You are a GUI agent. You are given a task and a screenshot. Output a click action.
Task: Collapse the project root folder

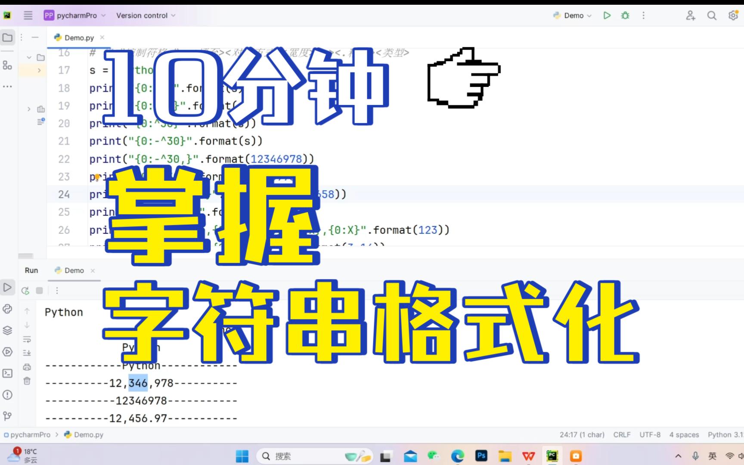point(29,57)
